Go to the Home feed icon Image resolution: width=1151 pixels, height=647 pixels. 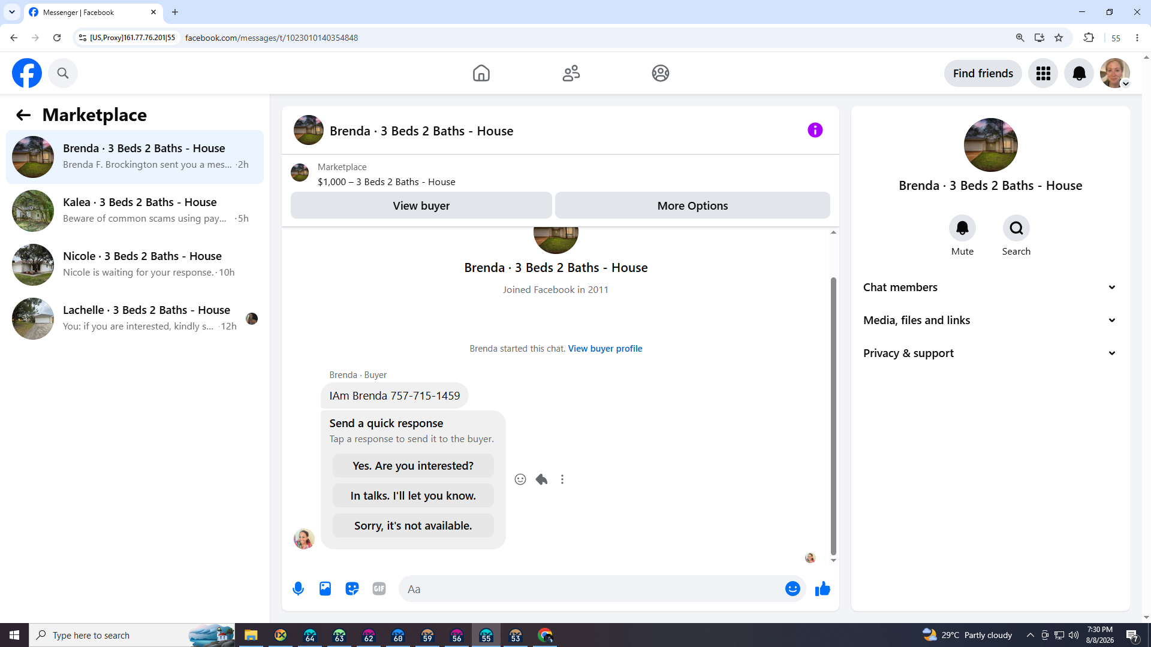[481, 73]
